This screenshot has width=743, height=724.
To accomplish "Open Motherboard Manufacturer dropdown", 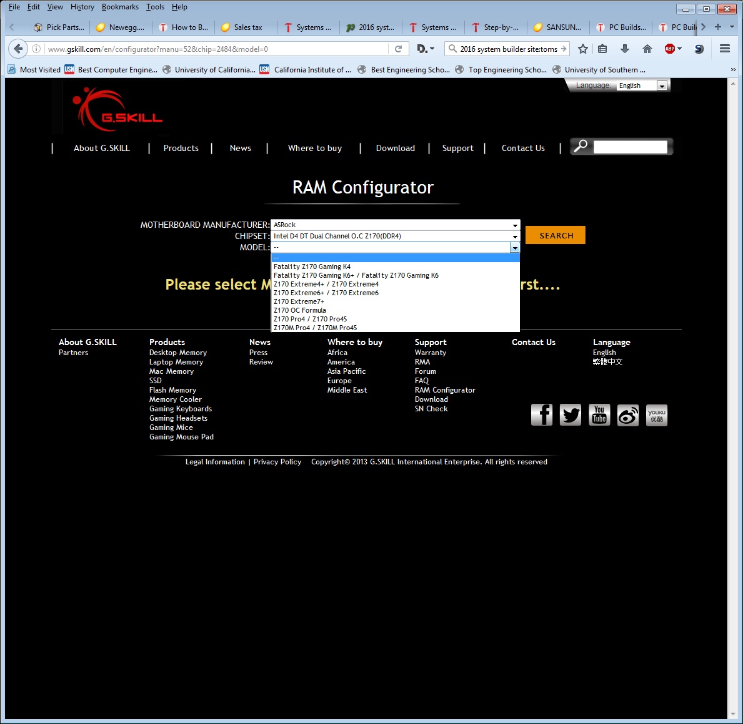I will click(x=395, y=225).
